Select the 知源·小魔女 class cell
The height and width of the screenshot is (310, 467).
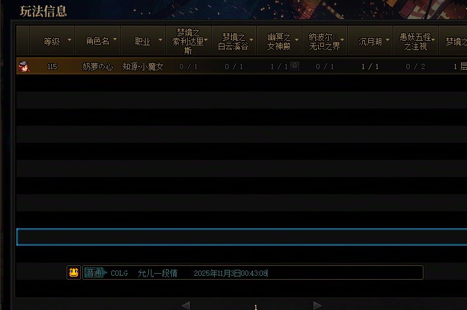142,66
